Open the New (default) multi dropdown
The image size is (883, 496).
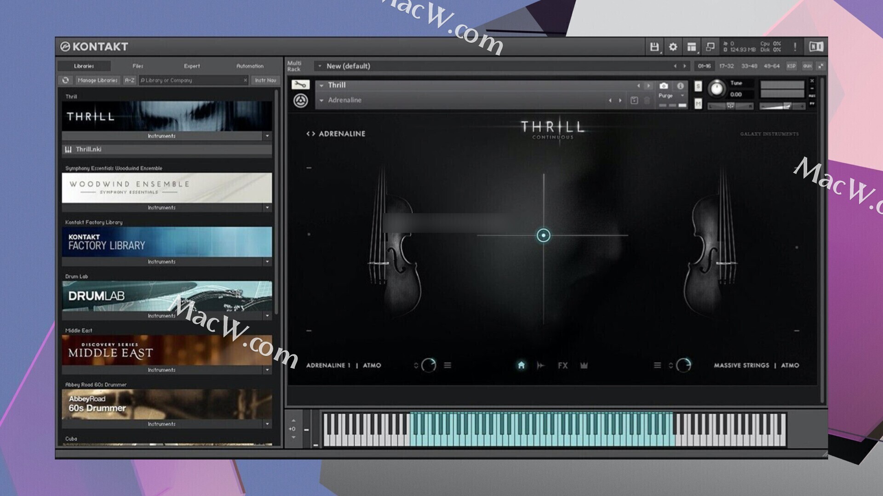pos(320,66)
